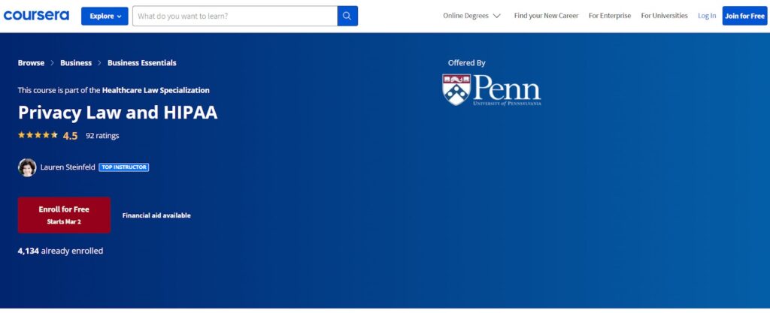Open the Healthcare Law Specialization link

(x=156, y=90)
